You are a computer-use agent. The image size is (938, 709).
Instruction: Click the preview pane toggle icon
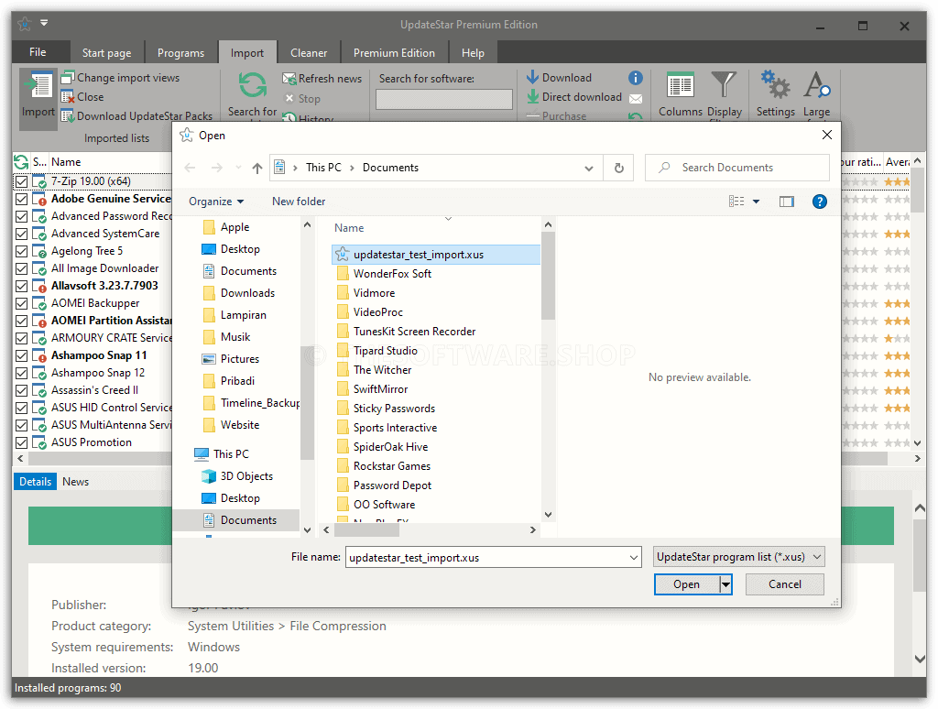point(787,202)
